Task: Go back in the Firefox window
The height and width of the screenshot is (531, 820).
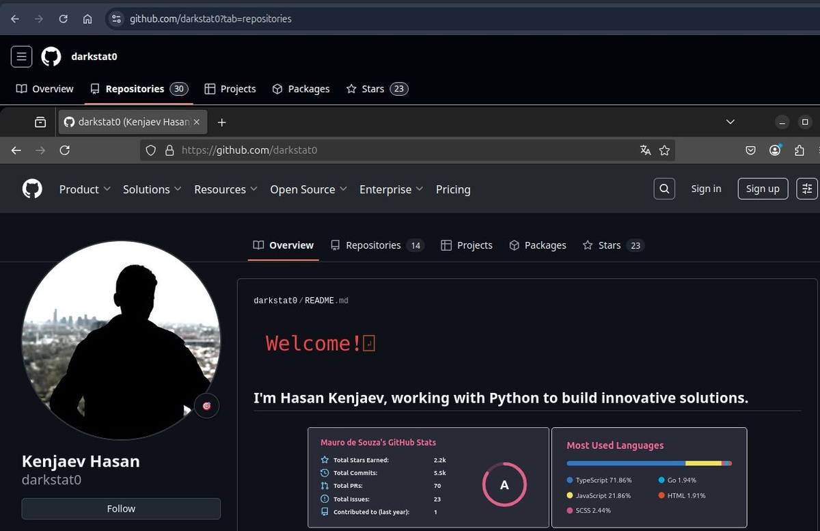Action: point(16,150)
